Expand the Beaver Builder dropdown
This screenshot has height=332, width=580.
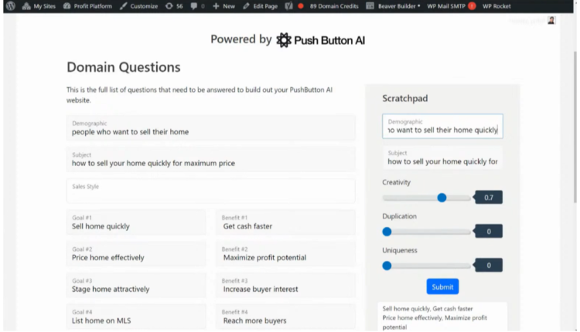pyautogui.click(x=418, y=5)
